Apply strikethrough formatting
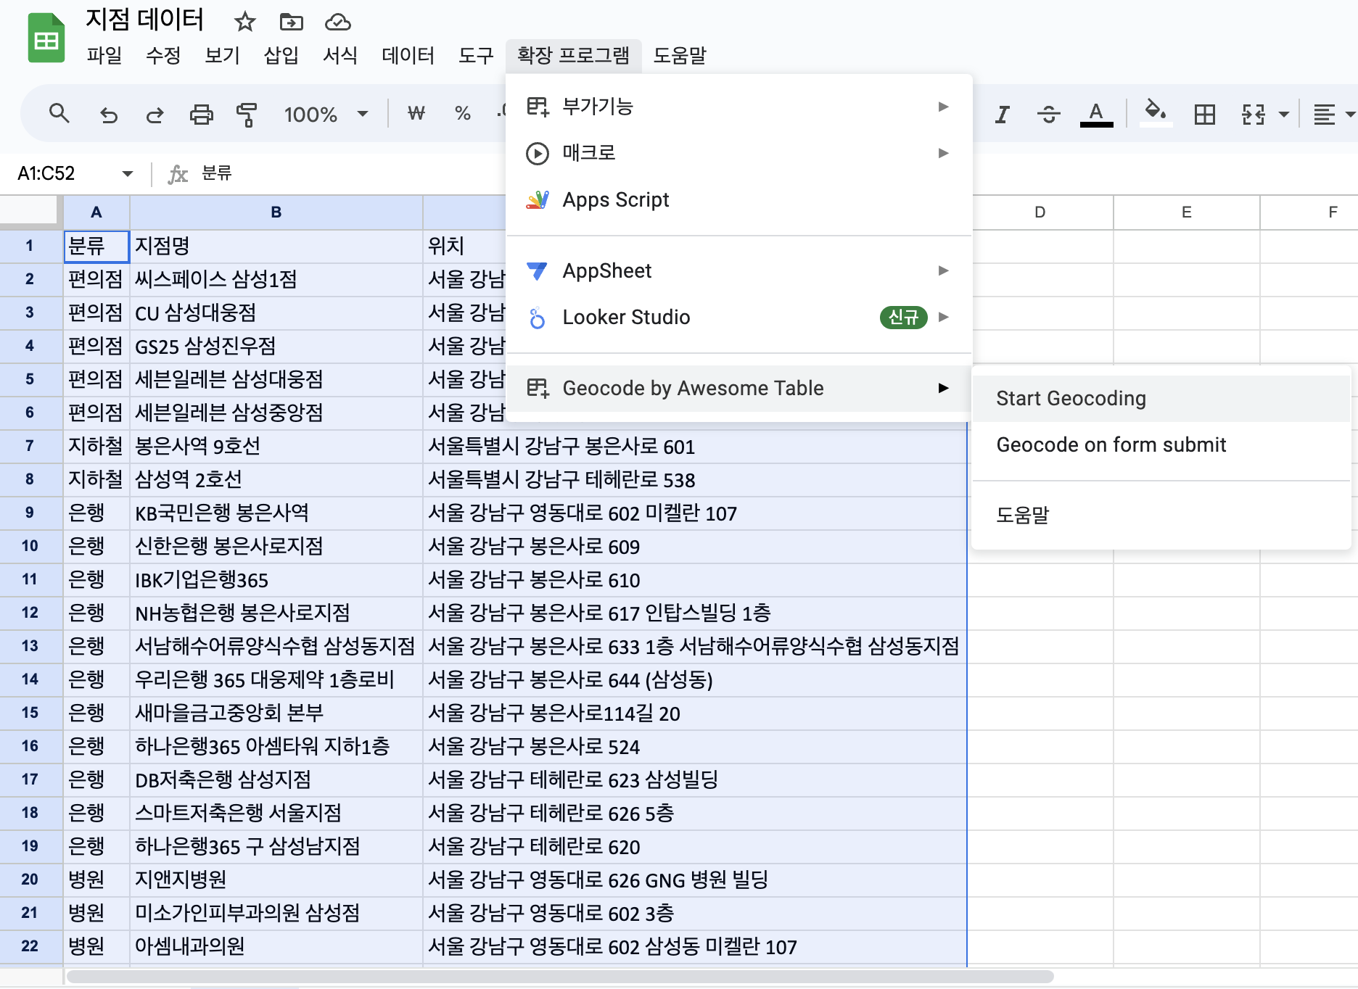 pyautogui.click(x=1049, y=114)
